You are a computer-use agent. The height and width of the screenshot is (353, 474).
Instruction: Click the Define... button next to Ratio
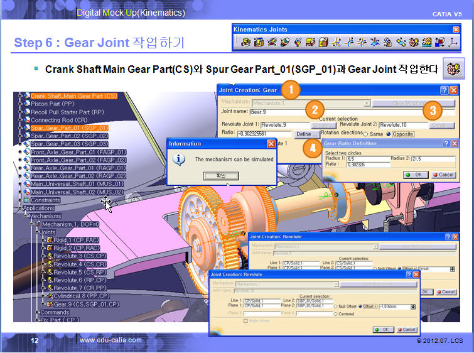pyautogui.click(x=306, y=134)
